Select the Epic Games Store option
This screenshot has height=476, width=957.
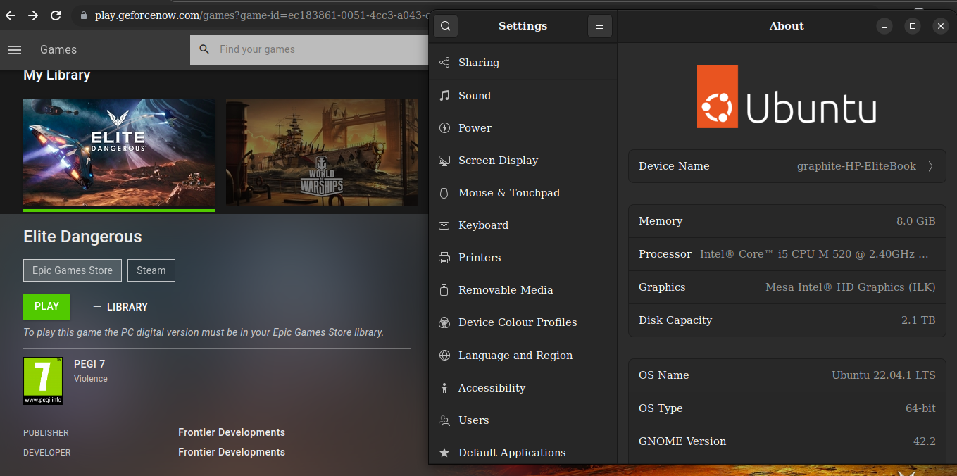click(73, 270)
